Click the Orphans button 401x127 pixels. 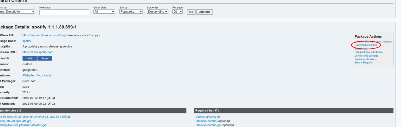pos(204,12)
